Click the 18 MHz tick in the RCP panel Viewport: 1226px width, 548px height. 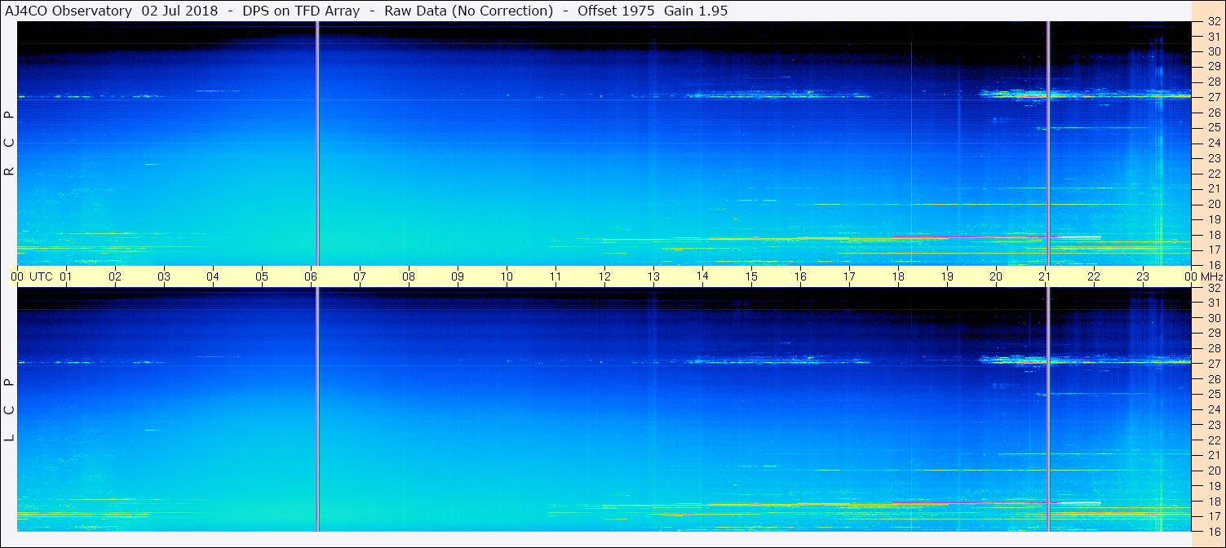(x=1214, y=234)
